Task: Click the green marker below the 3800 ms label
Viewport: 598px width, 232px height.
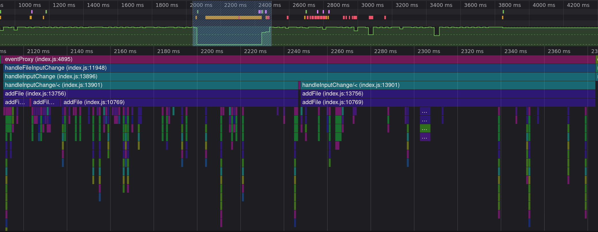Action: tap(503, 12)
